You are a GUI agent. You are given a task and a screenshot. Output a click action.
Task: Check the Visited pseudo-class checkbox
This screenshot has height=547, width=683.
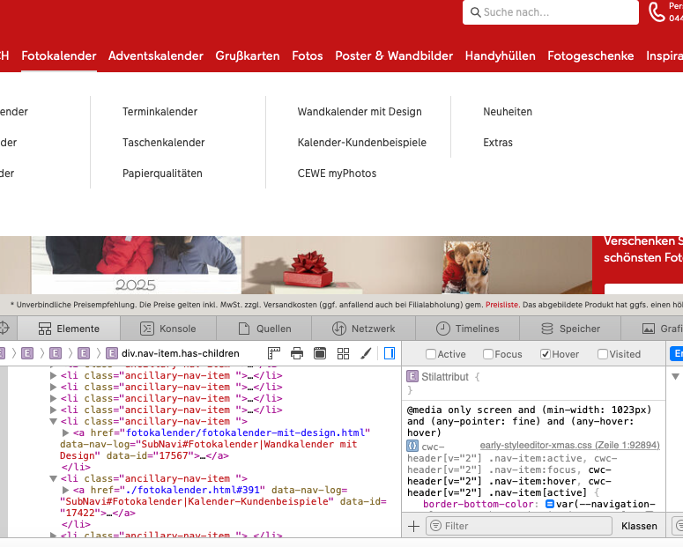(x=603, y=354)
